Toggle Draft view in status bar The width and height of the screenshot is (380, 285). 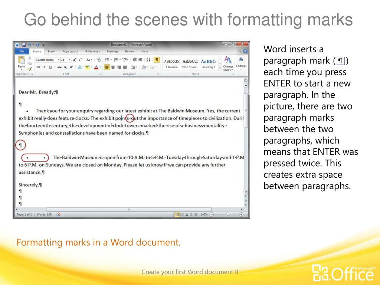(x=196, y=214)
